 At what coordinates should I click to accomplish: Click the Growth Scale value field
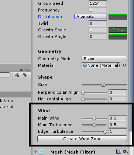pos(98,30)
